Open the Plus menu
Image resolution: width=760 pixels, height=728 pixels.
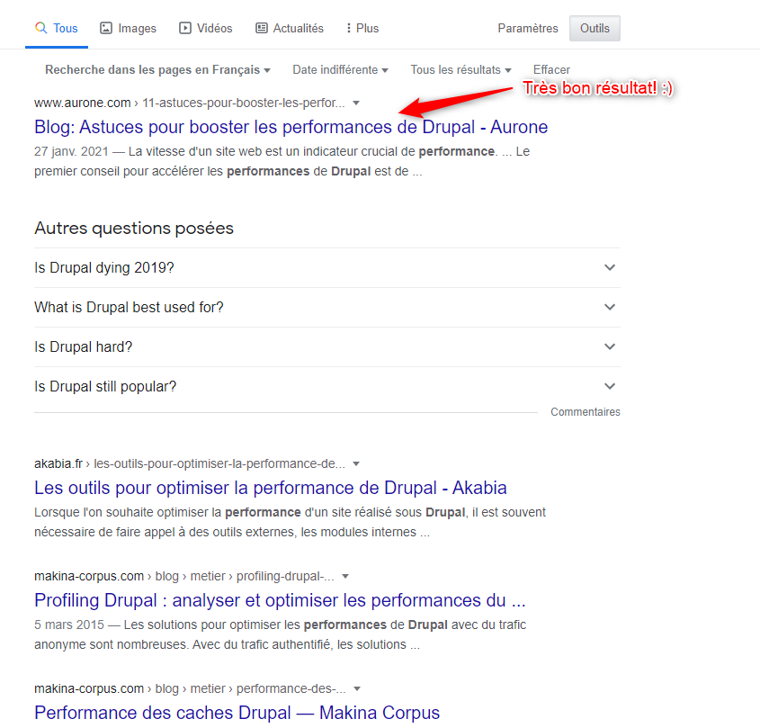(362, 28)
